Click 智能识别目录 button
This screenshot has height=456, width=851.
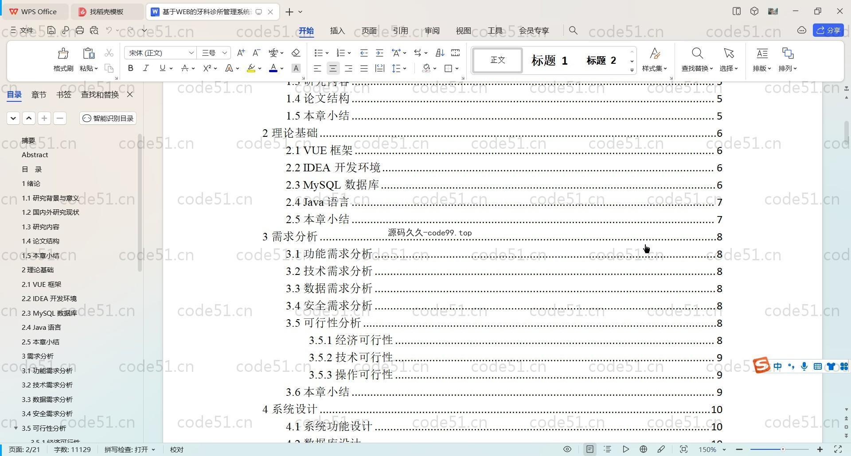pos(108,118)
